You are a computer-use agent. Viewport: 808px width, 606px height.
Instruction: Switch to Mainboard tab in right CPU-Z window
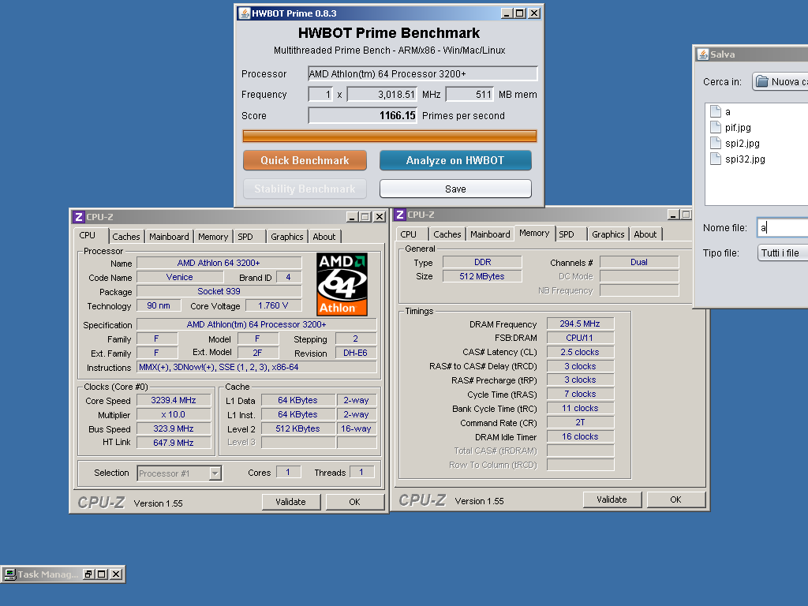490,234
